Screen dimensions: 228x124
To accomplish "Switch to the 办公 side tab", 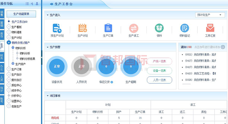I will (2, 68).
